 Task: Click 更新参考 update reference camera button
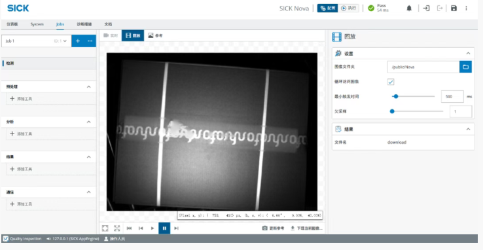(273, 228)
